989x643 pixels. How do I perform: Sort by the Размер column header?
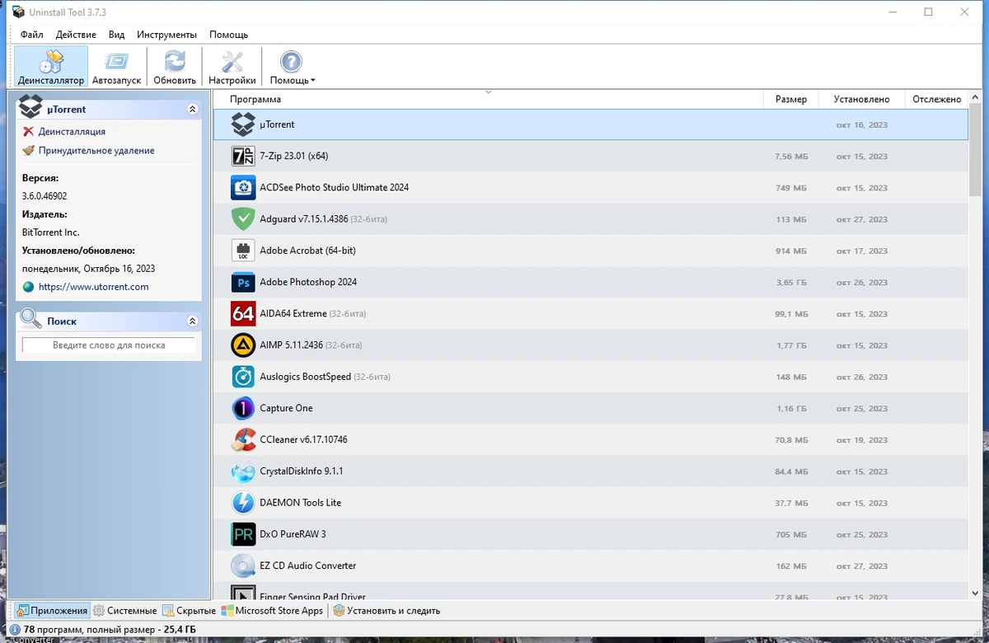pos(791,99)
